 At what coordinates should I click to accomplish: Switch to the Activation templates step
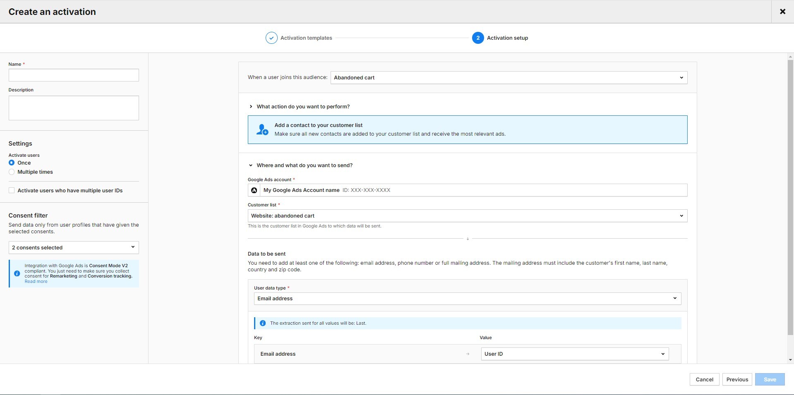click(306, 38)
